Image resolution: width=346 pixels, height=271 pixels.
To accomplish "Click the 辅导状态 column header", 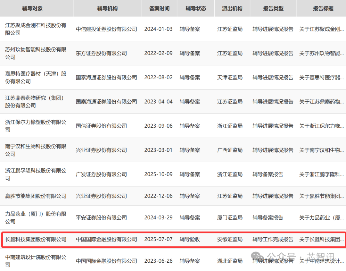I will click(x=196, y=8).
